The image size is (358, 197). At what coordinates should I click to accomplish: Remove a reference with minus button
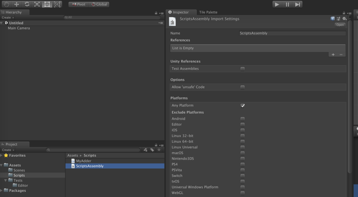(x=341, y=55)
